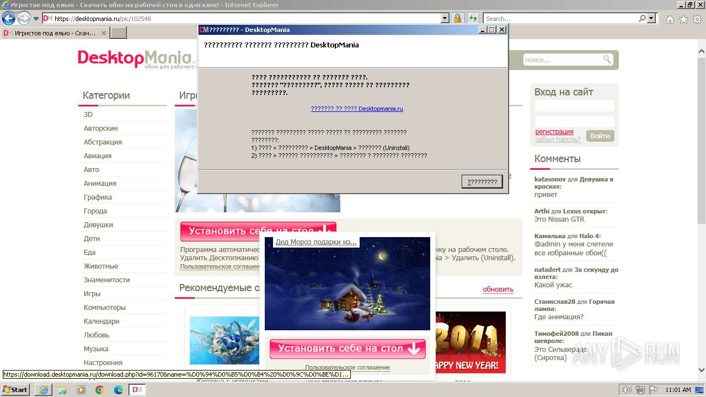Image resolution: width=706 pixels, height=397 pixels.
Task: Click the Internet Explorer back arrow
Action: 9,18
